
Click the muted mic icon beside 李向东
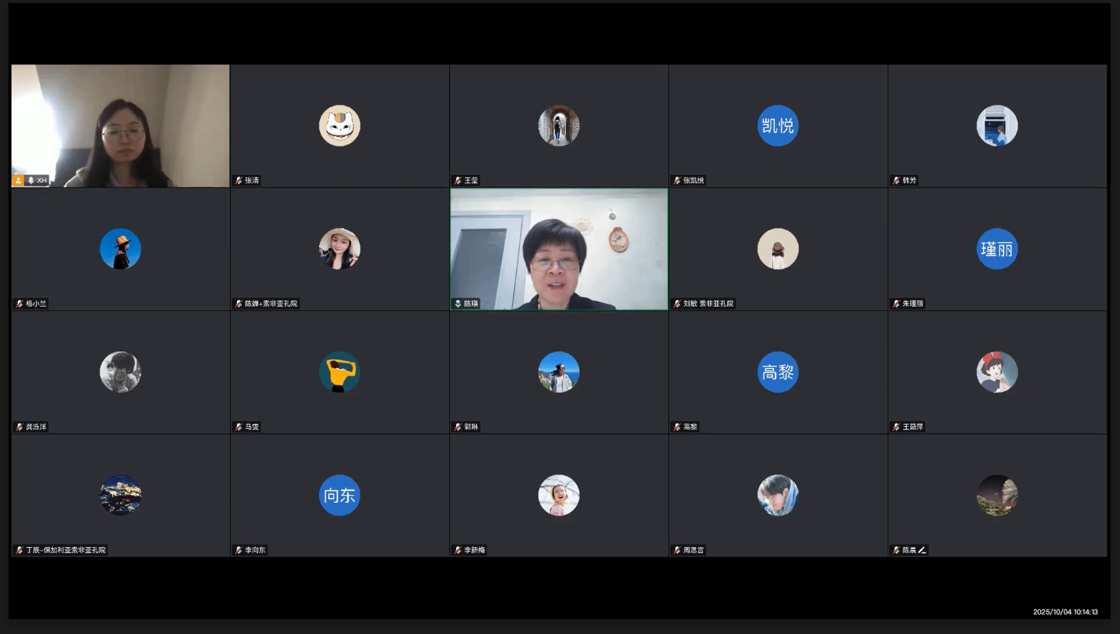pos(238,550)
